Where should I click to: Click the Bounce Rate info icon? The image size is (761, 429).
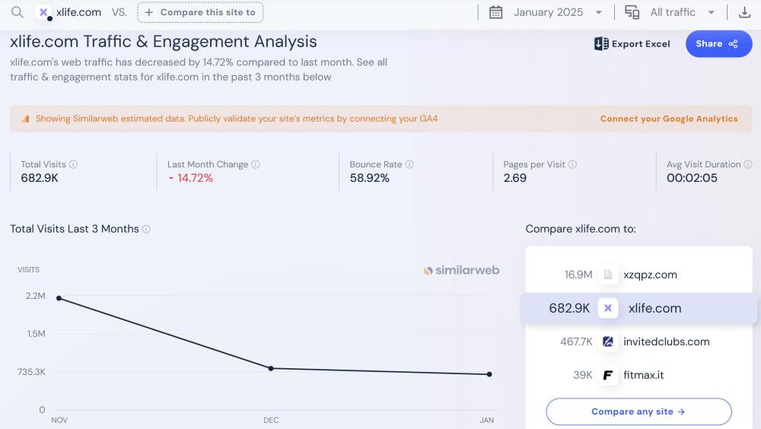[409, 164]
